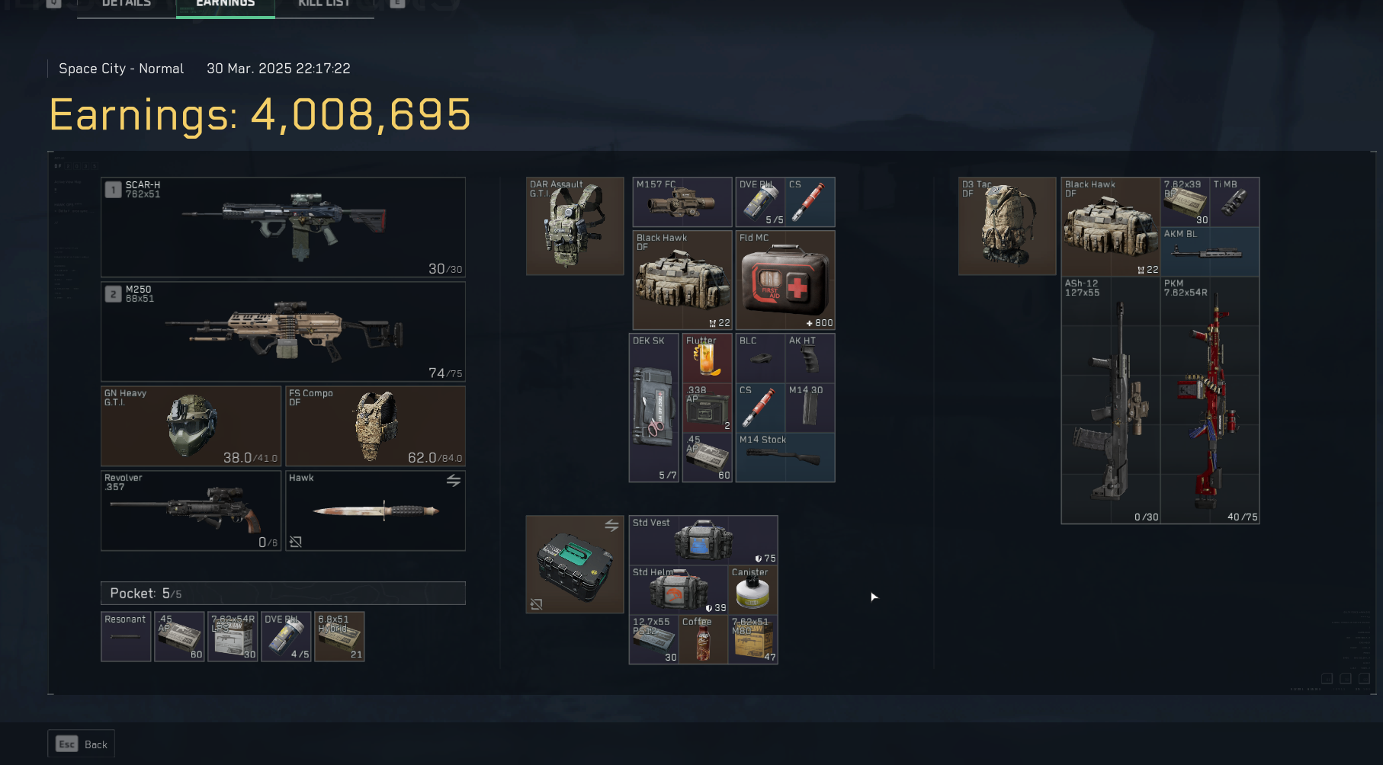
Task: Click the FS Compo armor vest
Action: pyautogui.click(x=375, y=426)
